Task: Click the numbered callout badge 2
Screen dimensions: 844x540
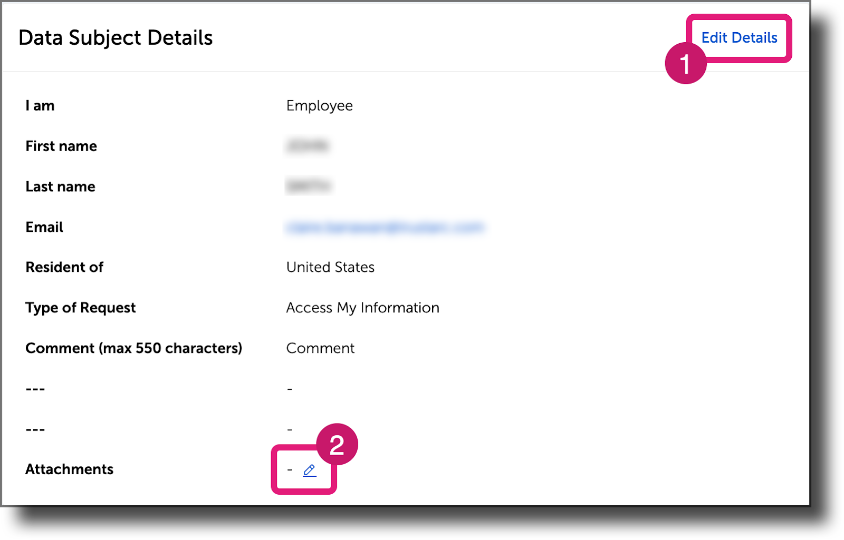Action: pyautogui.click(x=338, y=444)
